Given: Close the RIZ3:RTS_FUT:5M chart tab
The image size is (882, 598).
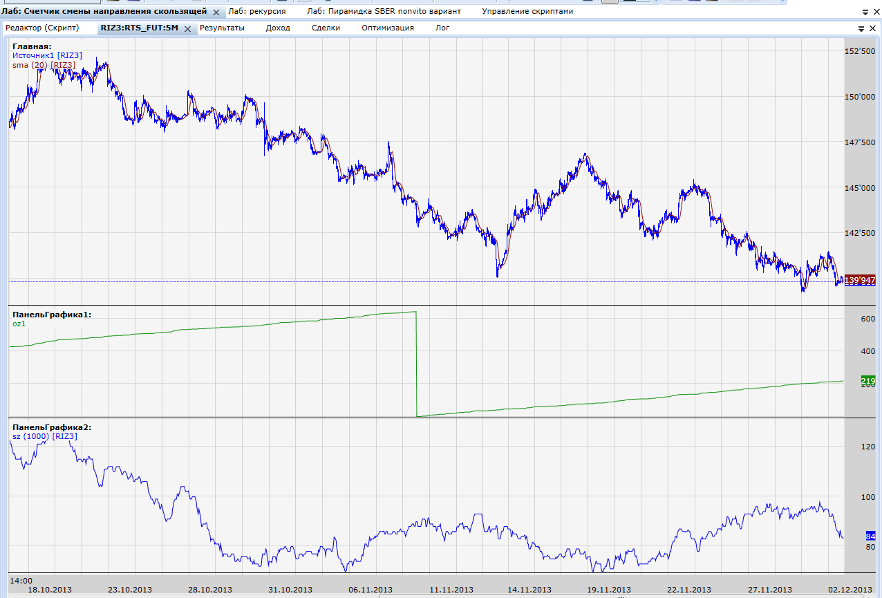Looking at the screenshot, I should pyautogui.click(x=187, y=28).
